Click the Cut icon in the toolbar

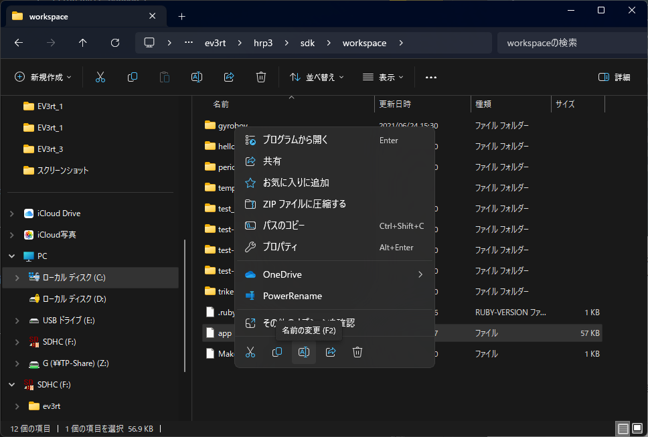click(100, 77)
